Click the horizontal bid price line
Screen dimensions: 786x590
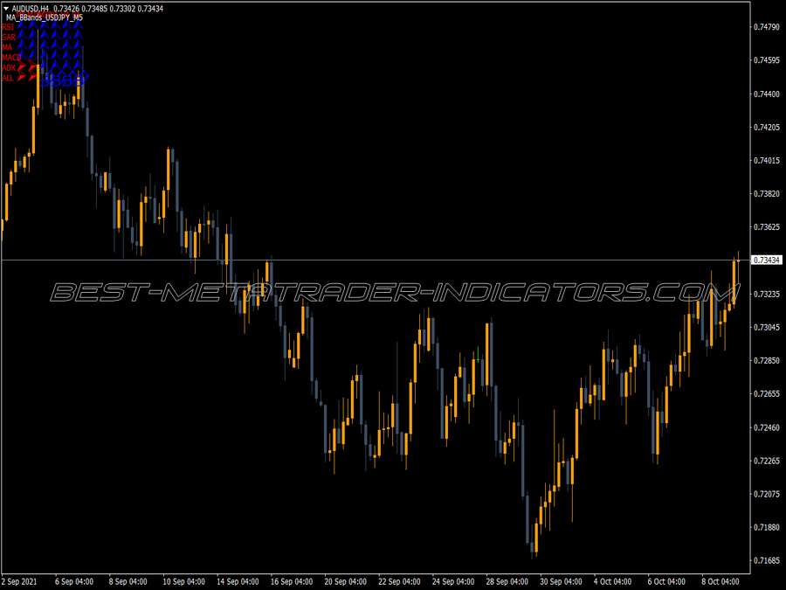pyautogui.click(x=375, y=260)
